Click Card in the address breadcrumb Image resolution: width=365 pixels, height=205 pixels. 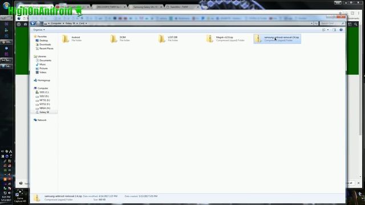82,23
